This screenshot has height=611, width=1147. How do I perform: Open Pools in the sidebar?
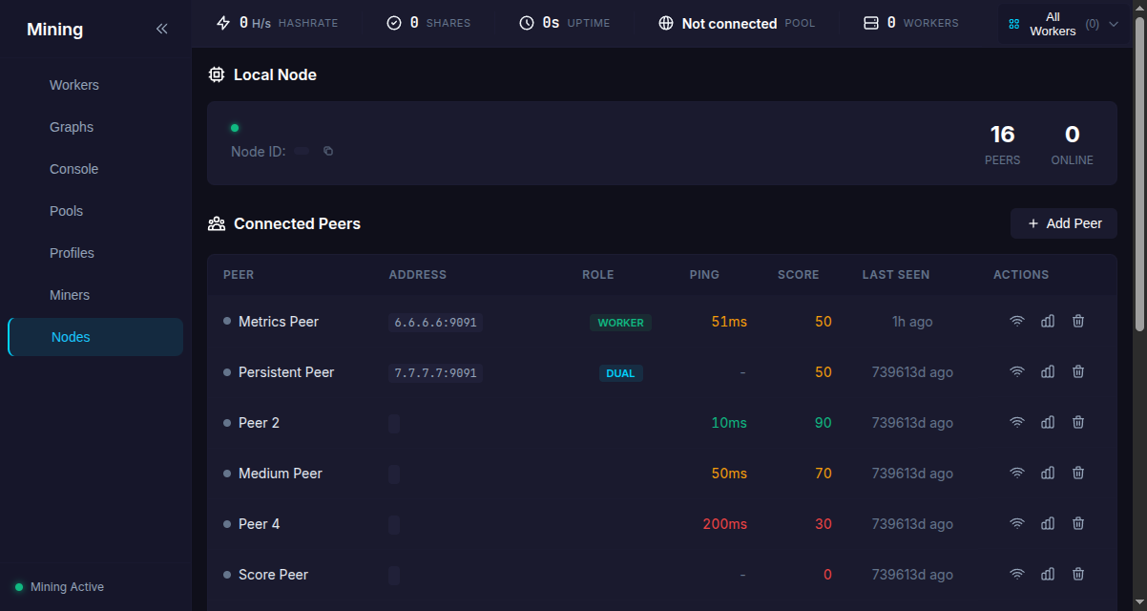(x=67, y=211)
